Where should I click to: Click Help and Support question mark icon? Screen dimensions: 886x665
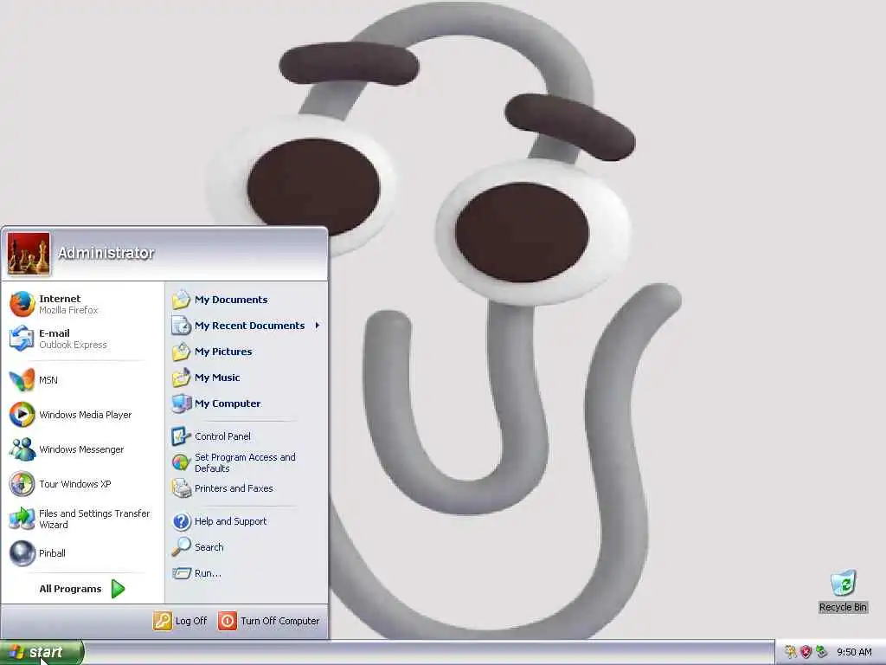182,521
